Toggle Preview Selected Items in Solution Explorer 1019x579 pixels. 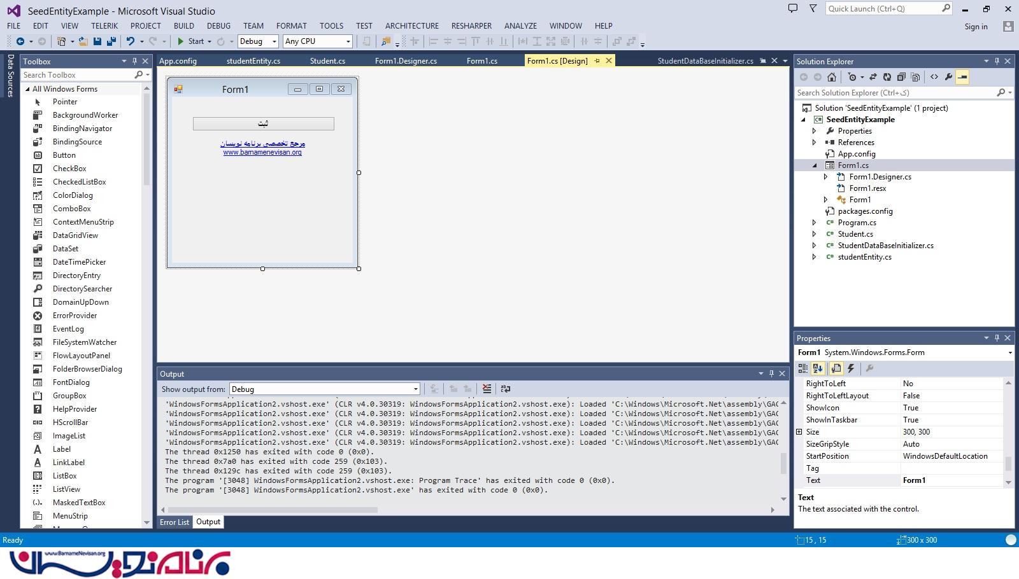963,77
